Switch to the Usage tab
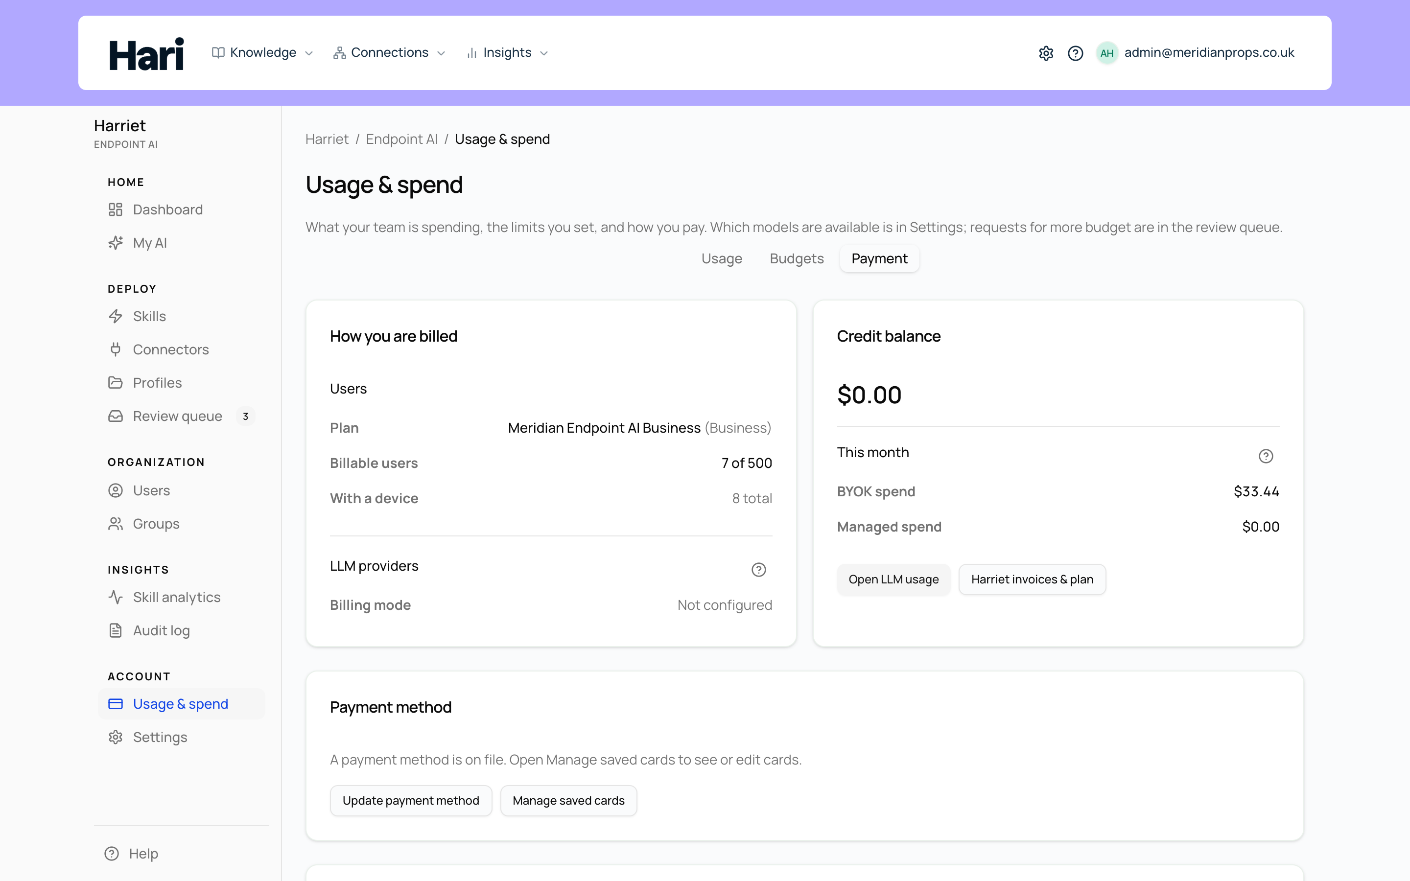Screen dimensions: 1410x881 (721, 259)
